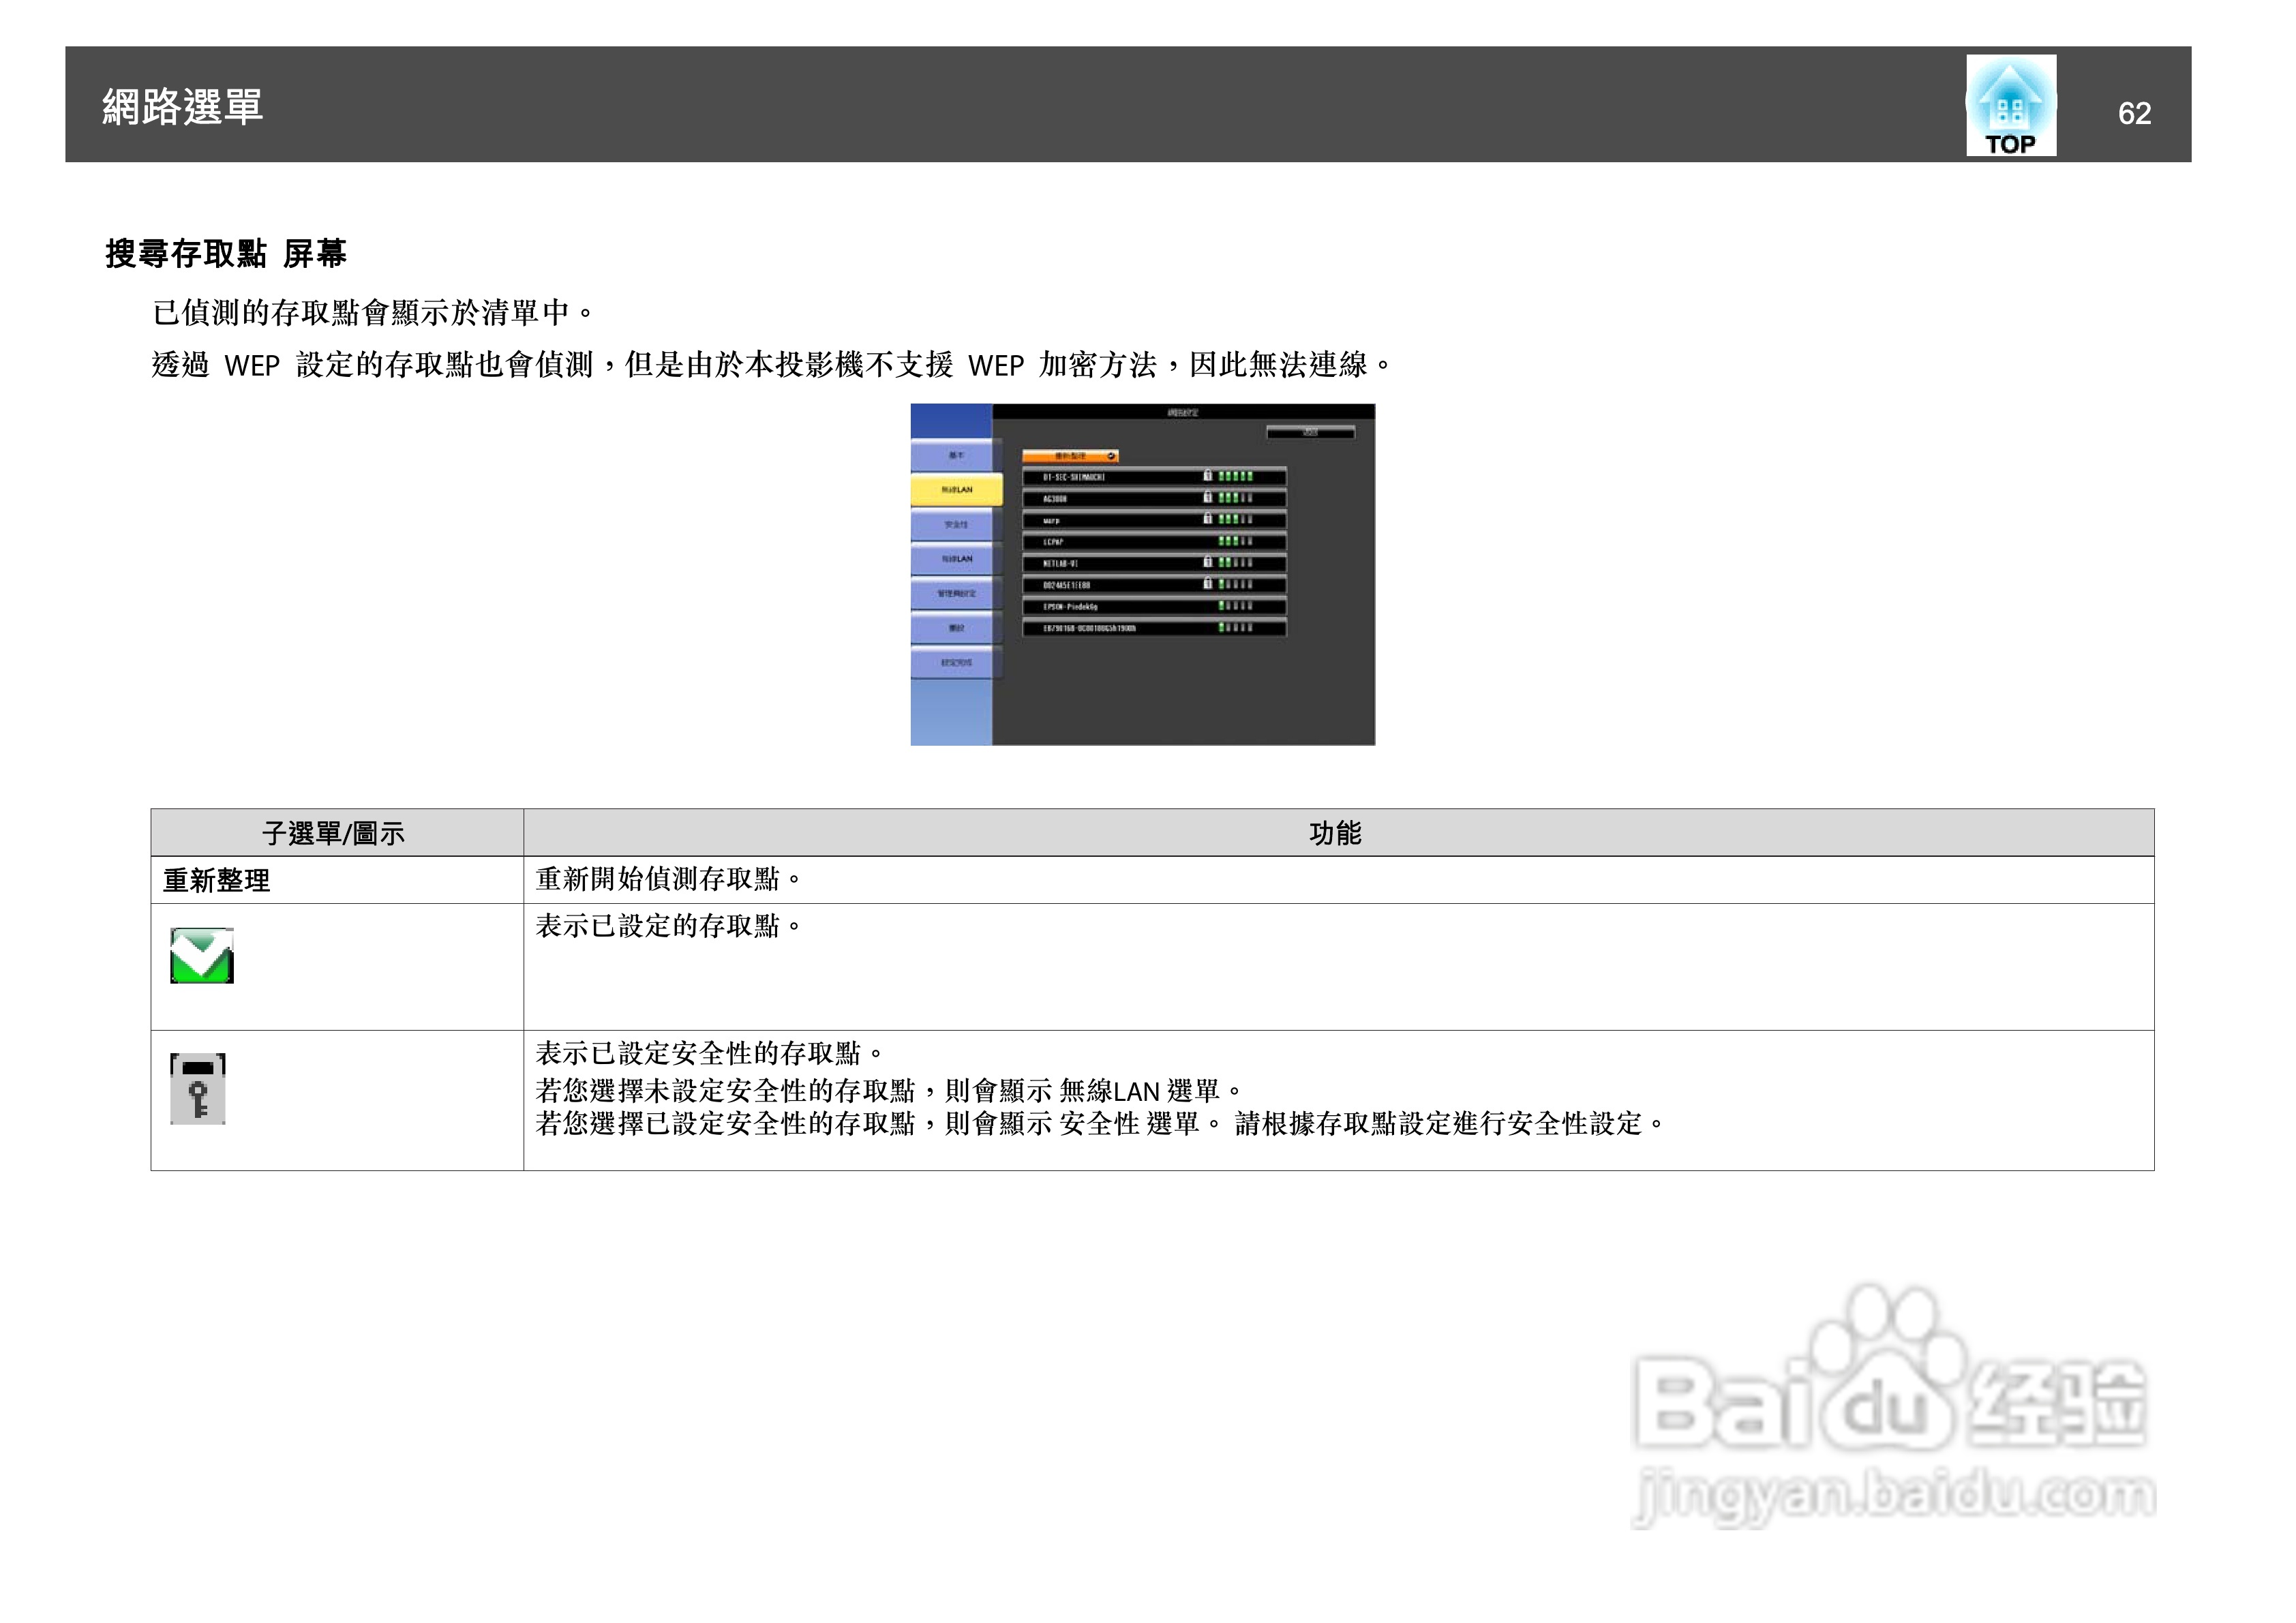This screenshot has height=1623, width=2296.
Task: Expand the 管理員設定 settings section
Action: click(x=959, y=594)
